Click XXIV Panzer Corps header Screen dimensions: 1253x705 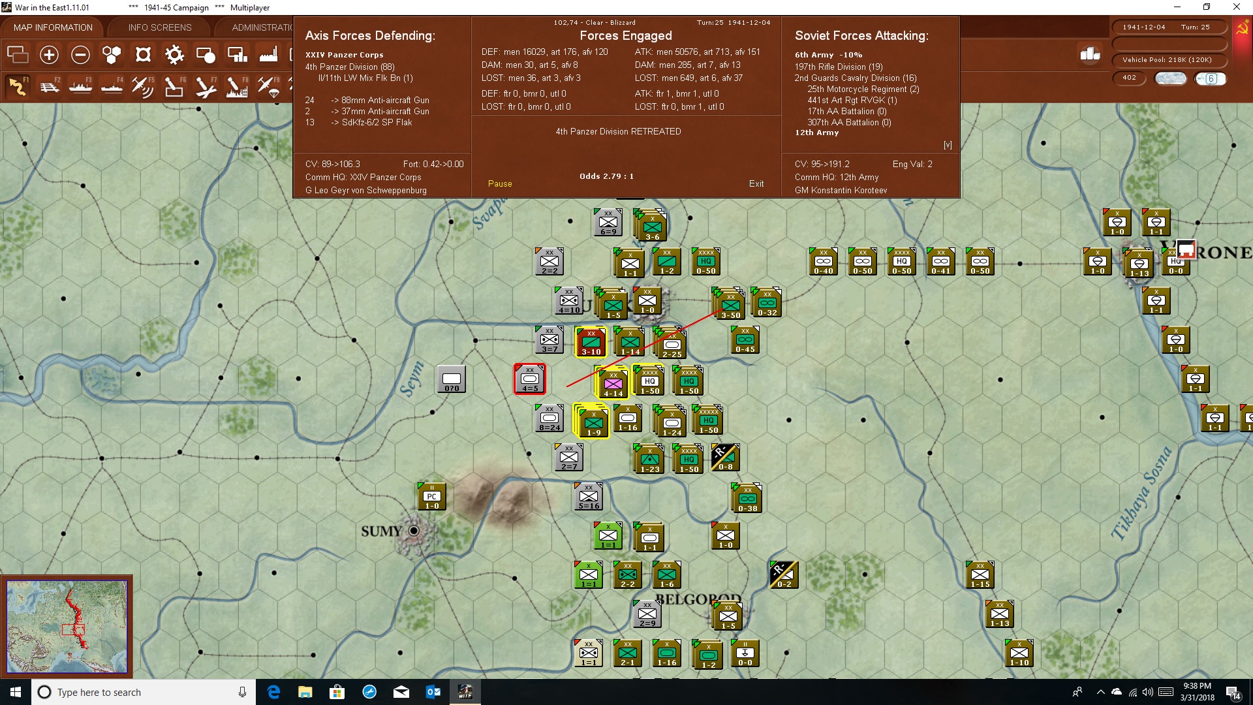(x=345, y=55)
